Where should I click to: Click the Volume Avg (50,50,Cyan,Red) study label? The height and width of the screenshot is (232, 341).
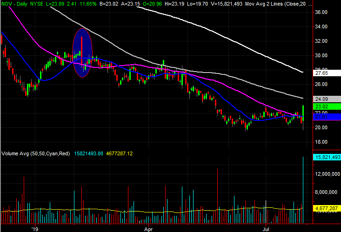point(36,153)
